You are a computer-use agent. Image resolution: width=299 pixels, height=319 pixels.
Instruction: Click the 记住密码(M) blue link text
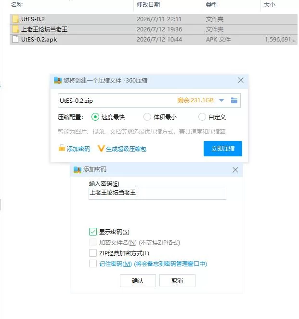[153, 264]
